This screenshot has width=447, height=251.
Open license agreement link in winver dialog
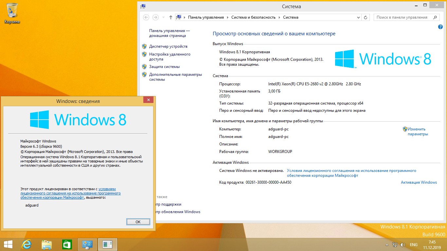70,193
